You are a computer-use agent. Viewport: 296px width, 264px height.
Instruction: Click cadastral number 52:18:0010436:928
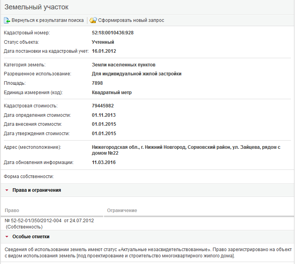point(113,33)
